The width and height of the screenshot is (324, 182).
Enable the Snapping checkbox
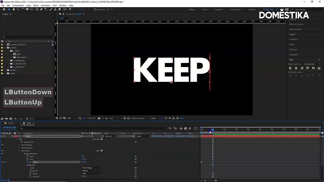pyautogui.click(x=95, y=10)
